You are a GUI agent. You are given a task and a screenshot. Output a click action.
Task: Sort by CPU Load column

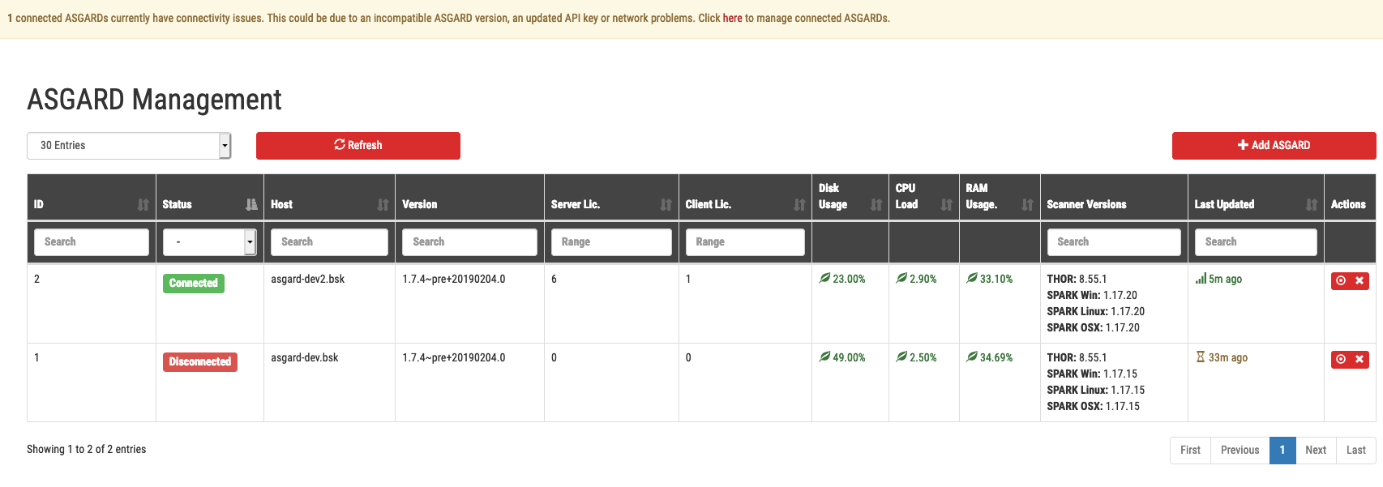click(x=946, y=204)
